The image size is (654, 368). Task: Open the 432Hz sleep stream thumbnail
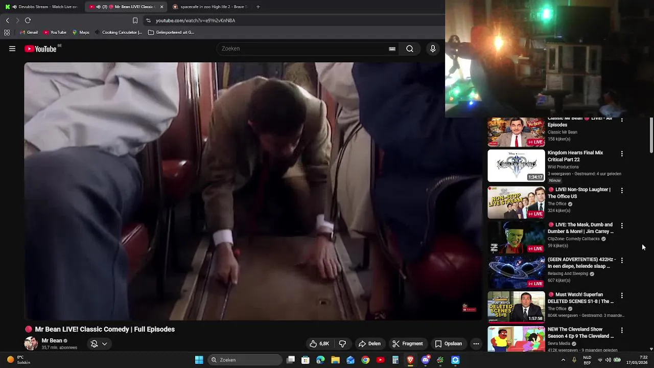pyautogui.click(x=516, y=272)
